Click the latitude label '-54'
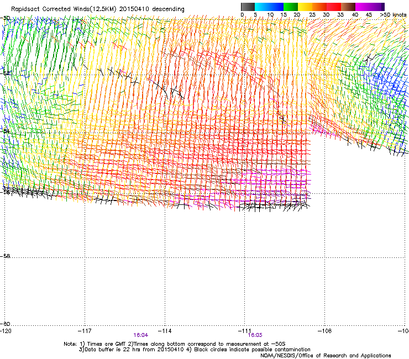 5,131
